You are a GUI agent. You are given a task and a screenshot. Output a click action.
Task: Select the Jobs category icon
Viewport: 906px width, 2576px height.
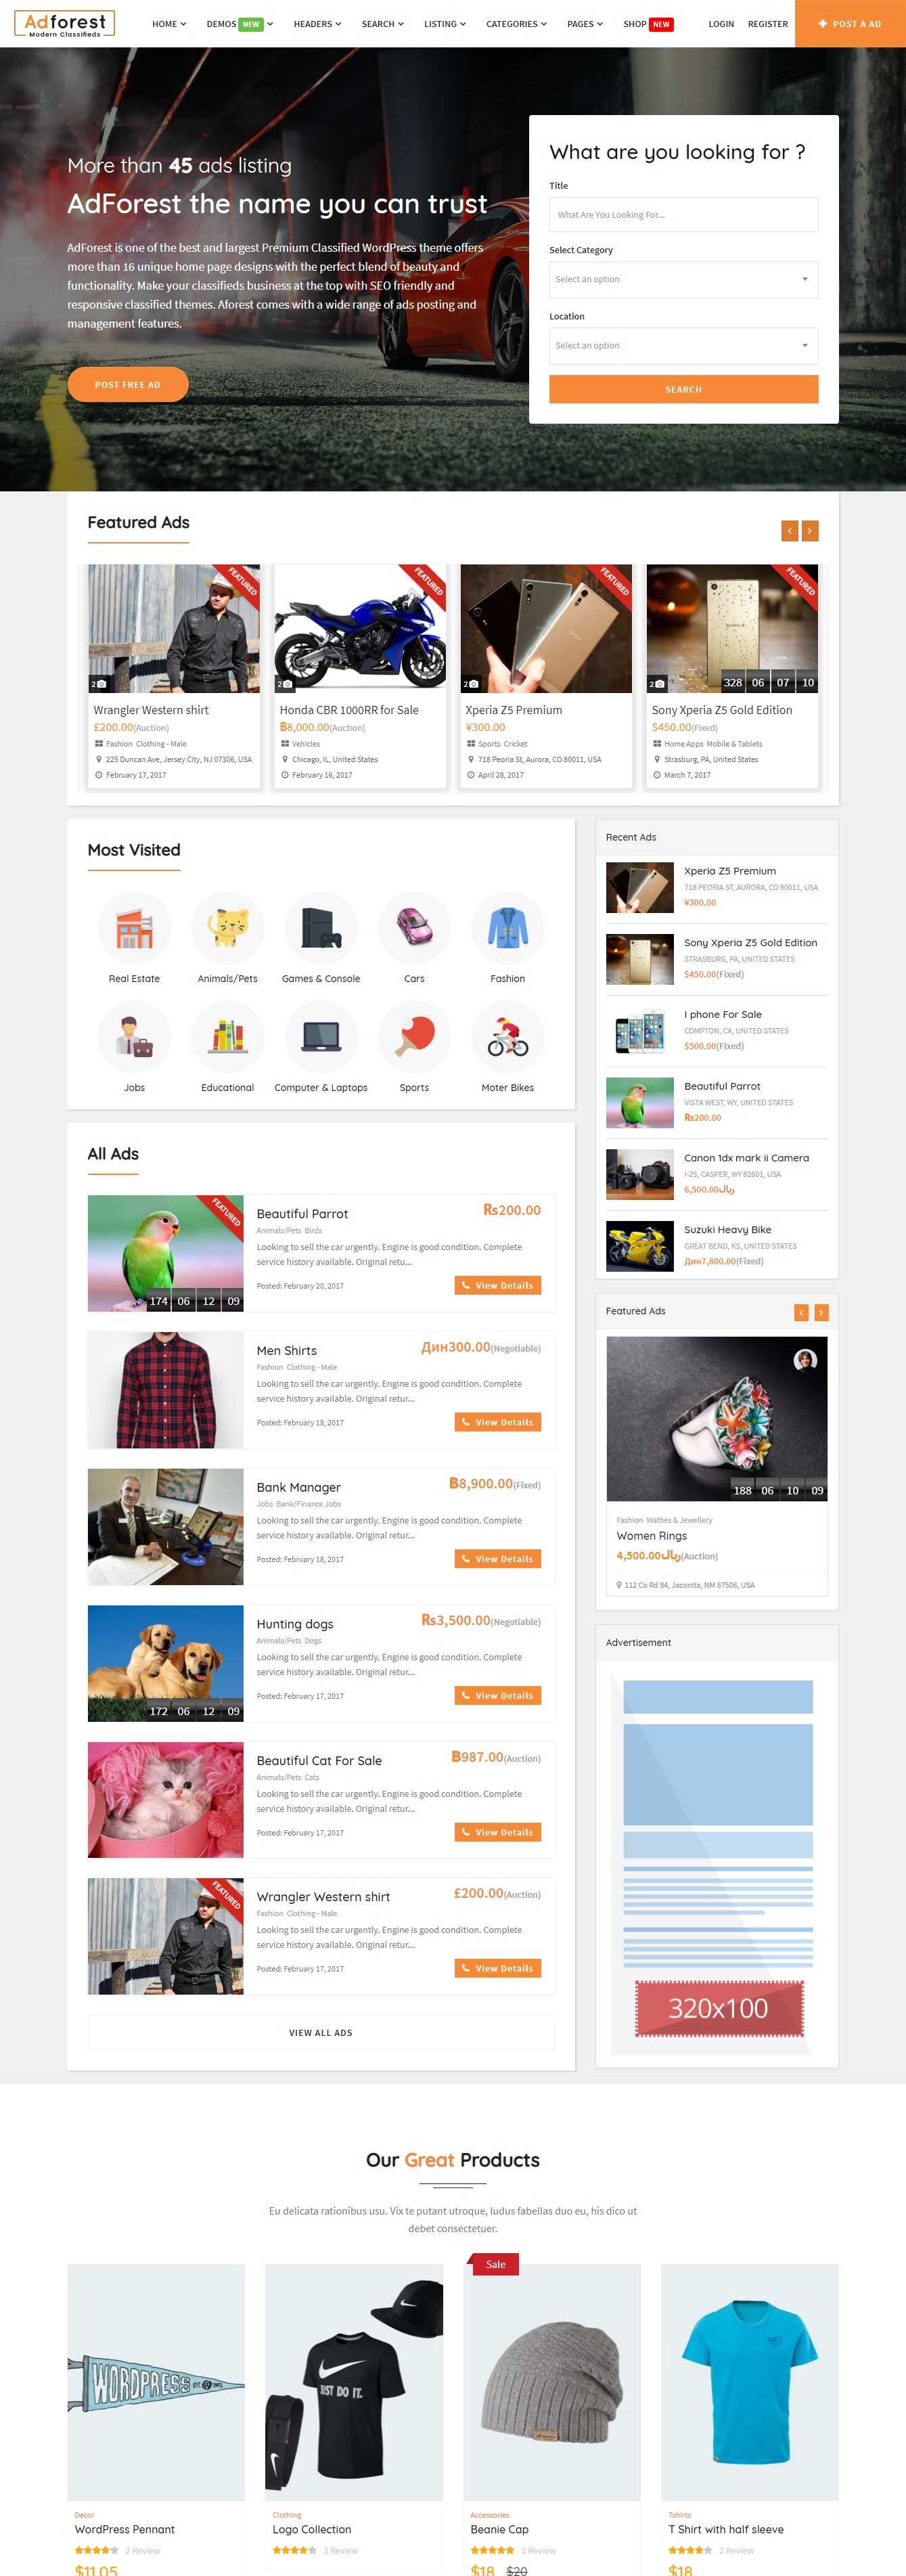click(134, 1036)
